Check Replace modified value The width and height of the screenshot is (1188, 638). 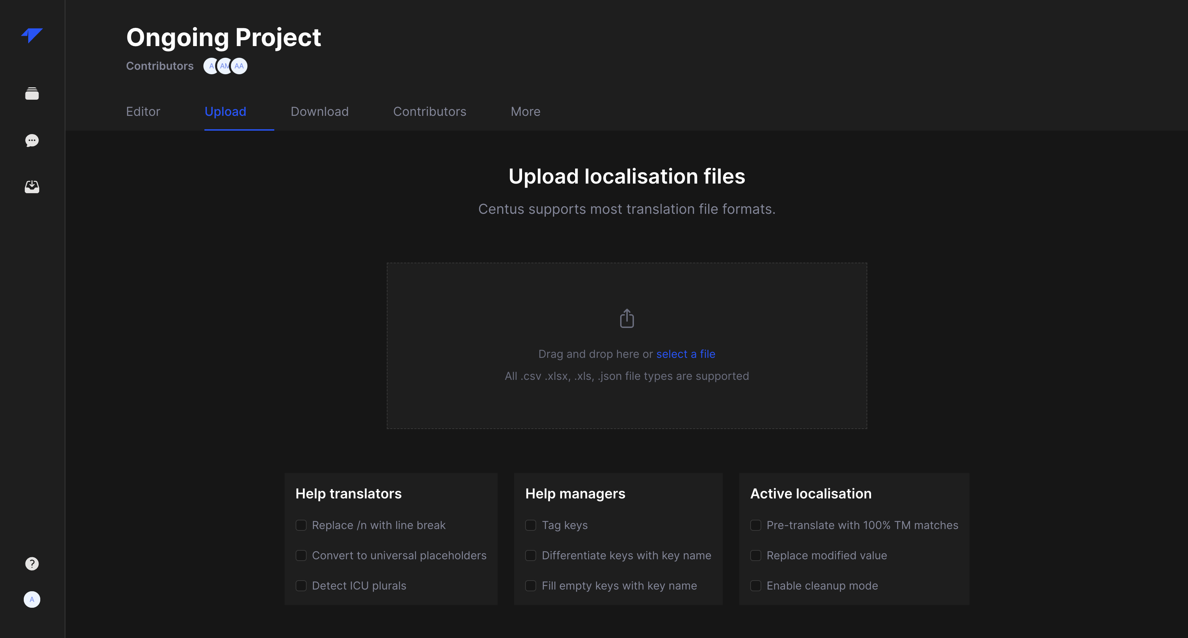coord(756,555)
